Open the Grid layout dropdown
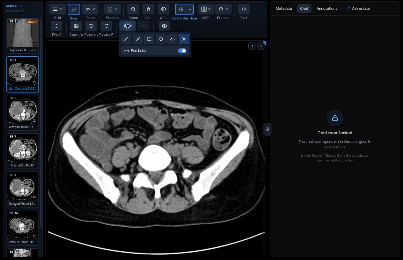 (x=58, y=9)
